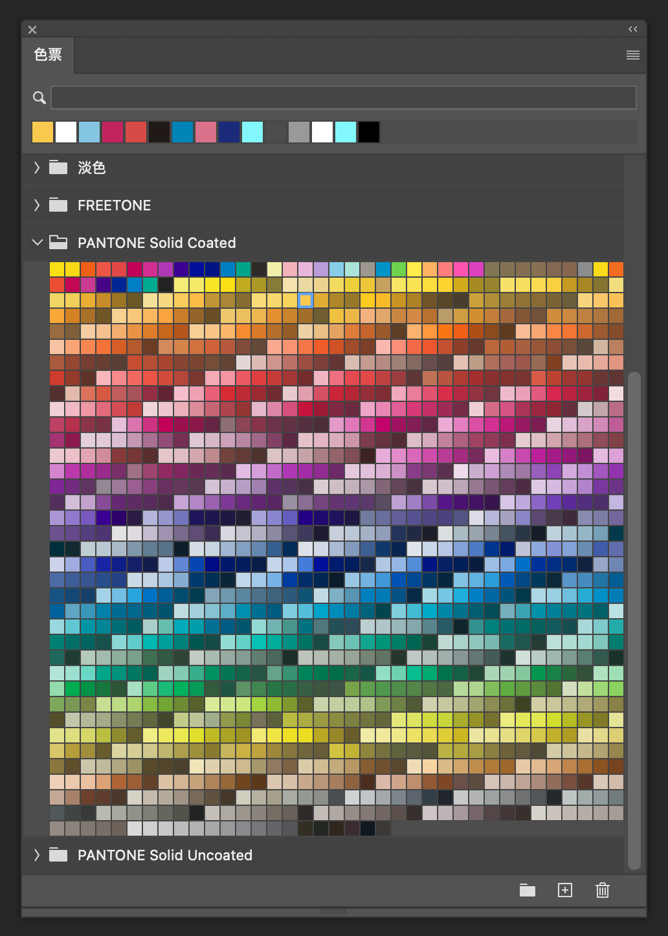The width and height of the screenshot is (668, 936).
Task: Focus the swatch search field
Action: [344, 98]
